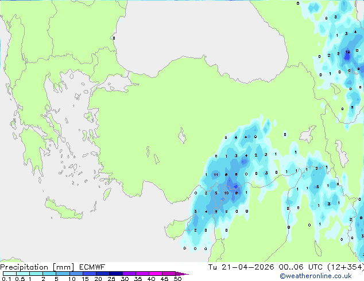
Task: Click the 10–15 mm legend color swatch
Action: [x=76, y=274]
